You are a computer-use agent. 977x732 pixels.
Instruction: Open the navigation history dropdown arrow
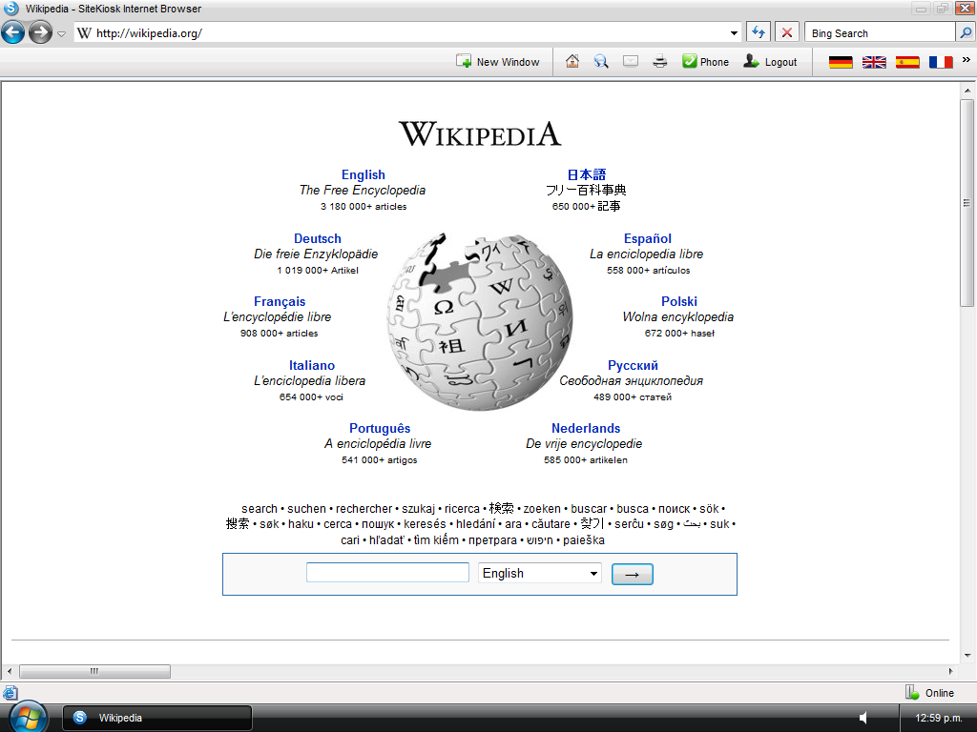coord(61,33)
